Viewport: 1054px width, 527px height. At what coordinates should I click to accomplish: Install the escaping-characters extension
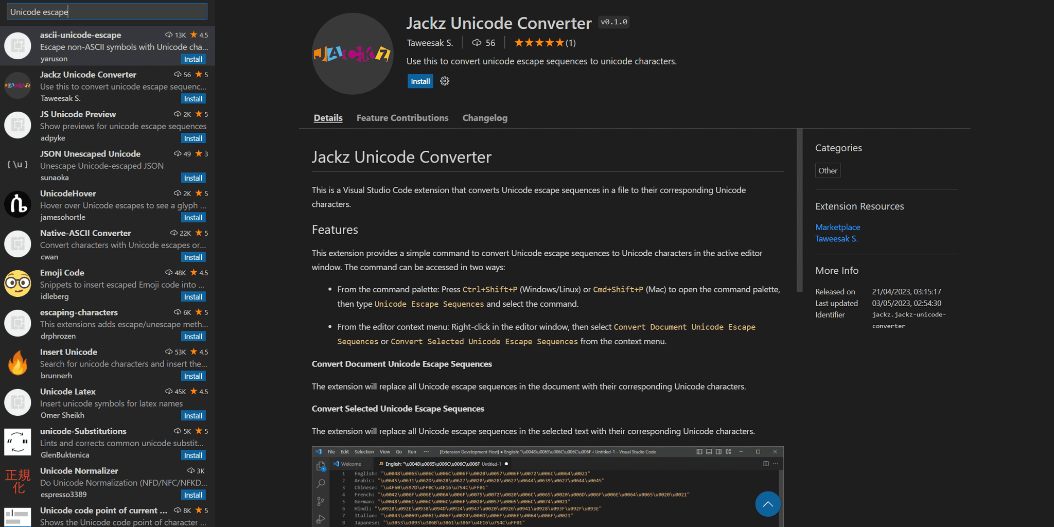[194, 337]
